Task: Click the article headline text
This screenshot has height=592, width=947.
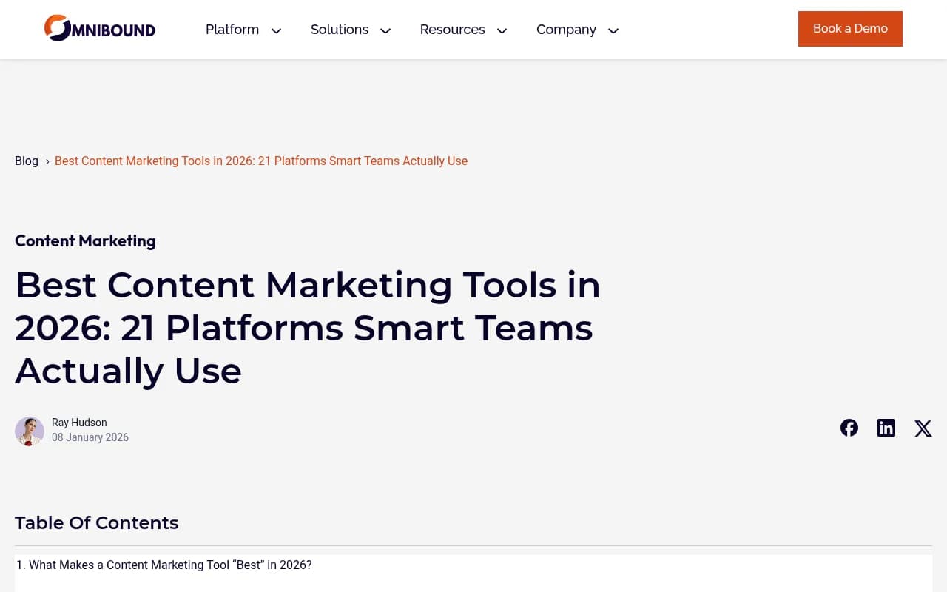Action: click(308, 327)
